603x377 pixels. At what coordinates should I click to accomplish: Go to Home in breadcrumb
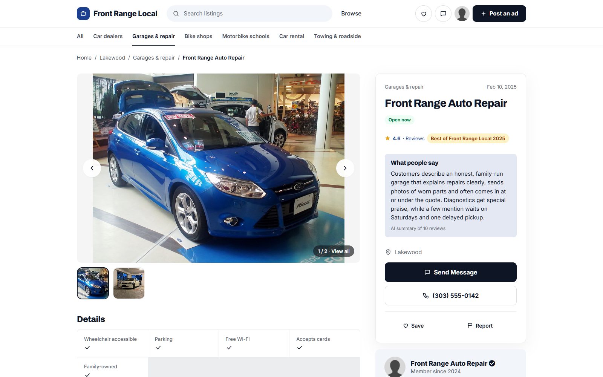coord(84,58)
